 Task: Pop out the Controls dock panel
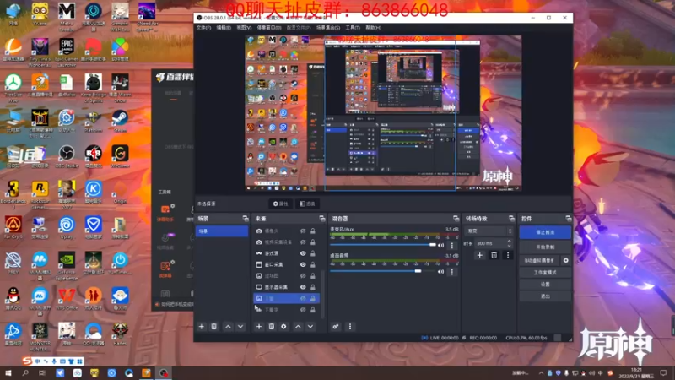568,219
